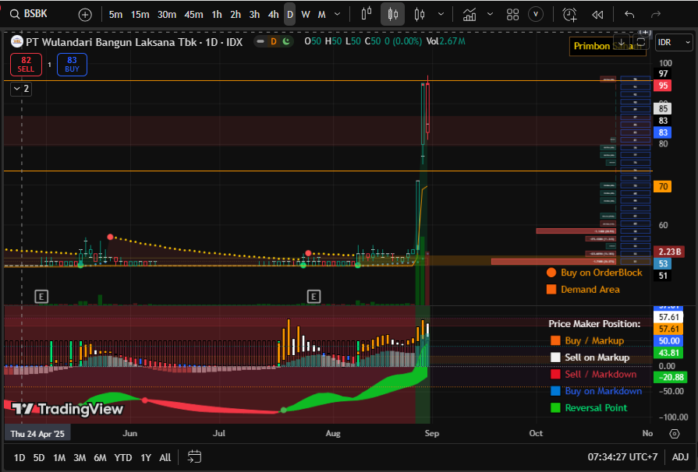
Task: Open the IDR currency dropdown
Action: tap(674, 42)
